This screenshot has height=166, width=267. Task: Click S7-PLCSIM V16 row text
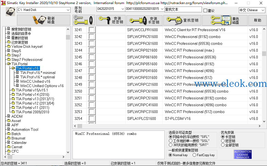[x=178, y=118]
